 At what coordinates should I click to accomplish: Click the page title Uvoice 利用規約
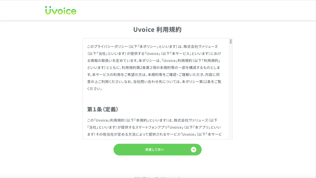[x=157, y=30]
